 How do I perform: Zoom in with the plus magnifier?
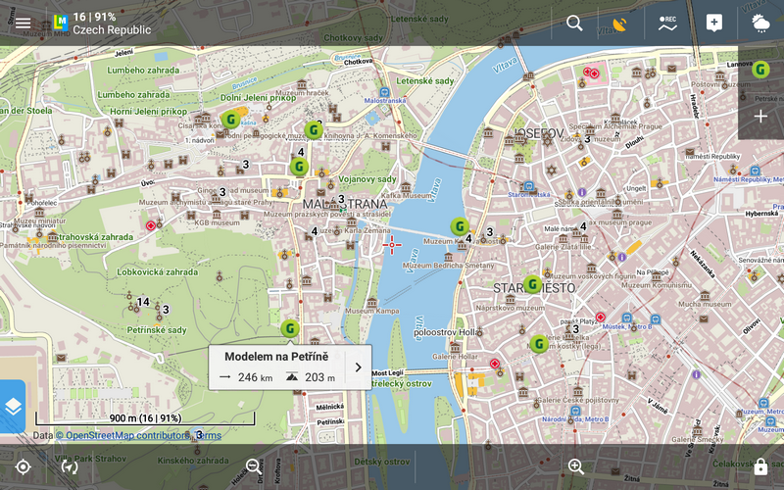click(576, 466)
